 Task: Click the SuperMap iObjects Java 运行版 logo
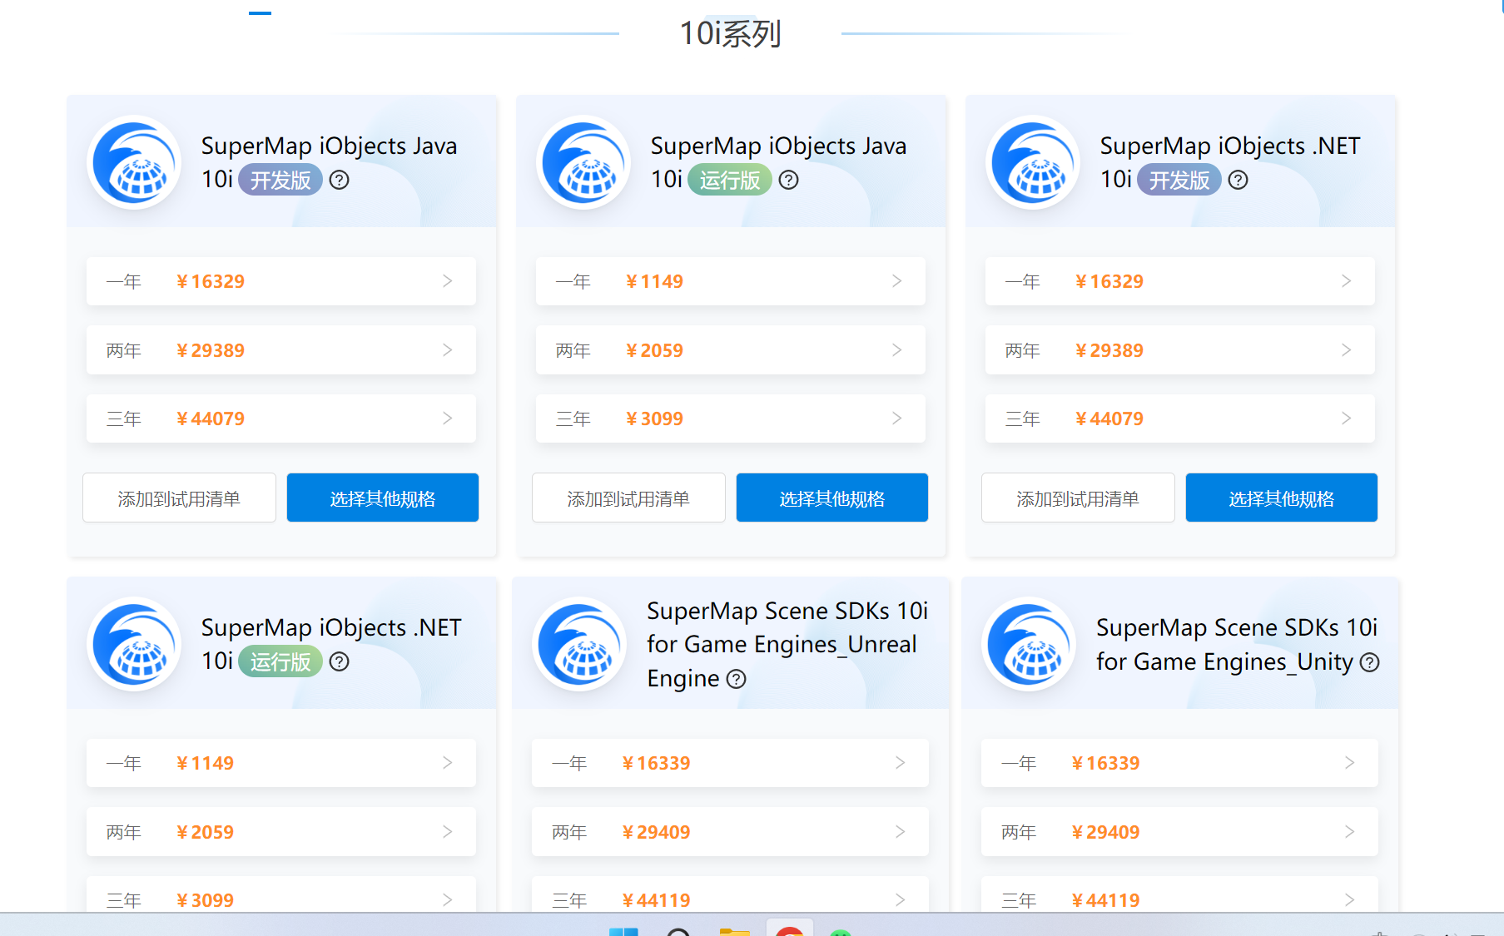(584, 163)
